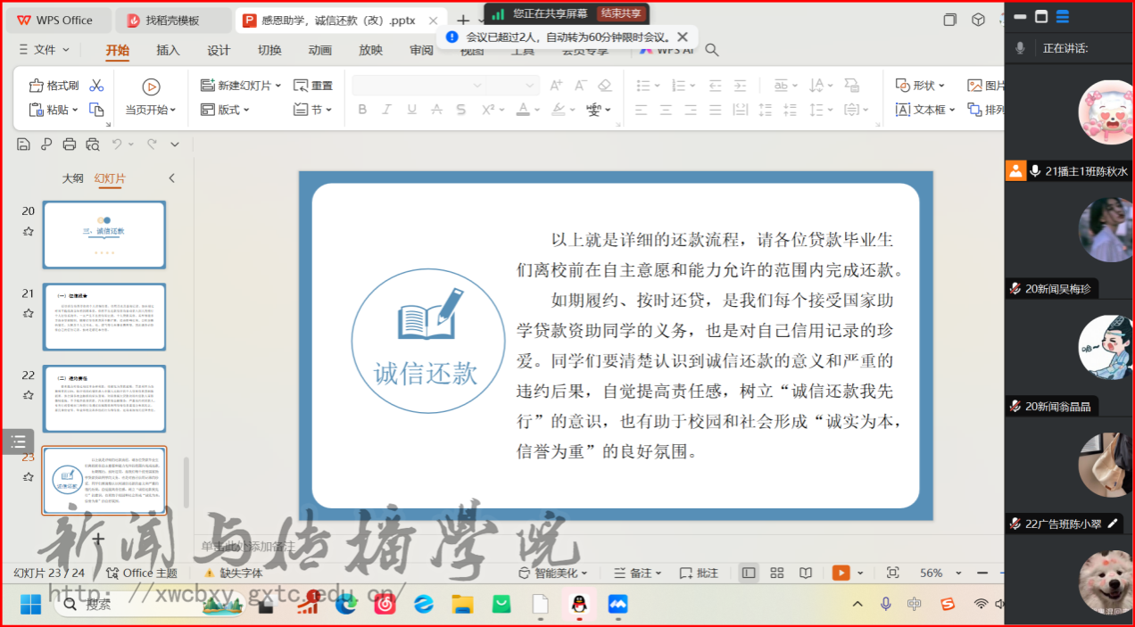Open the Insert (插入) ribbon tab
The width and height of the screenshot is (1135, 627).
click(168, 51)
